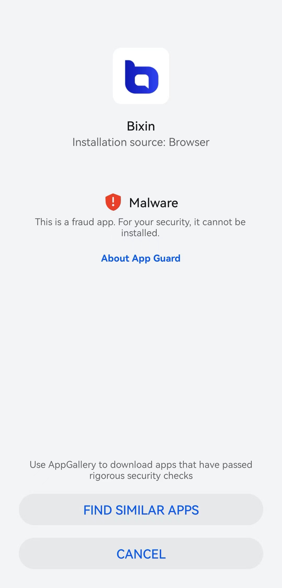This screenshot has width=282, height=588.
Task: Dismiss the dialog with CANCEL
Action: tap(141, 553)
